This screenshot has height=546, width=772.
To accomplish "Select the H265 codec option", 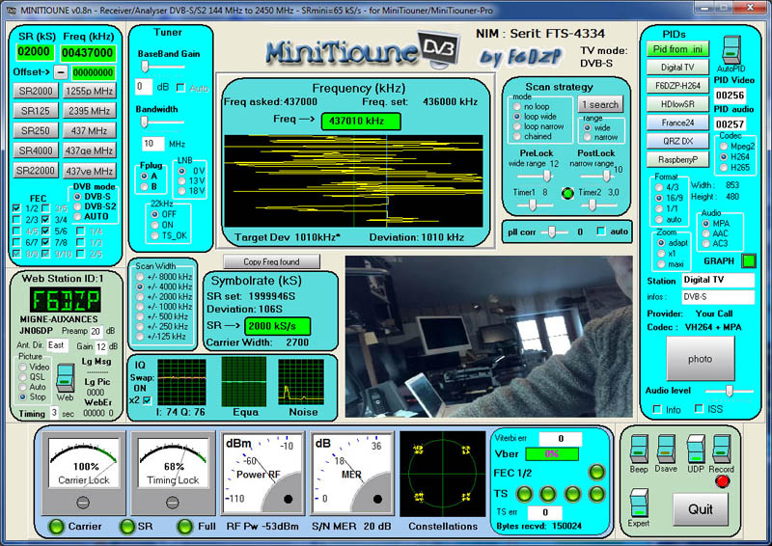I will 723,168.
